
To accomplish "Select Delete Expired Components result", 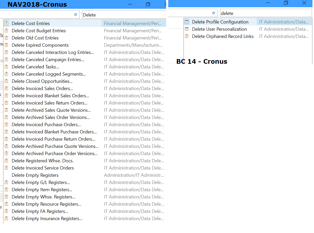I will (x=85, y=45).
